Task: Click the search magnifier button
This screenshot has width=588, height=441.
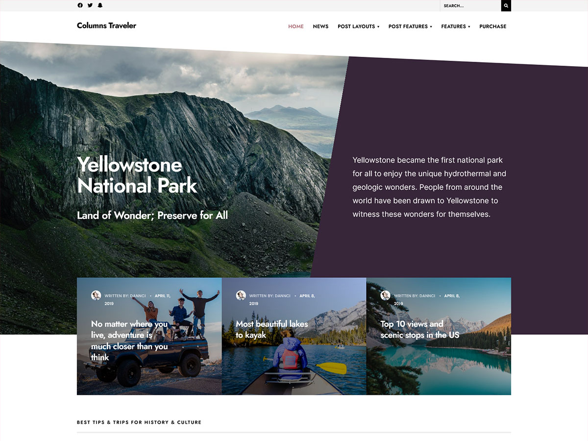Action: (506, 6)
